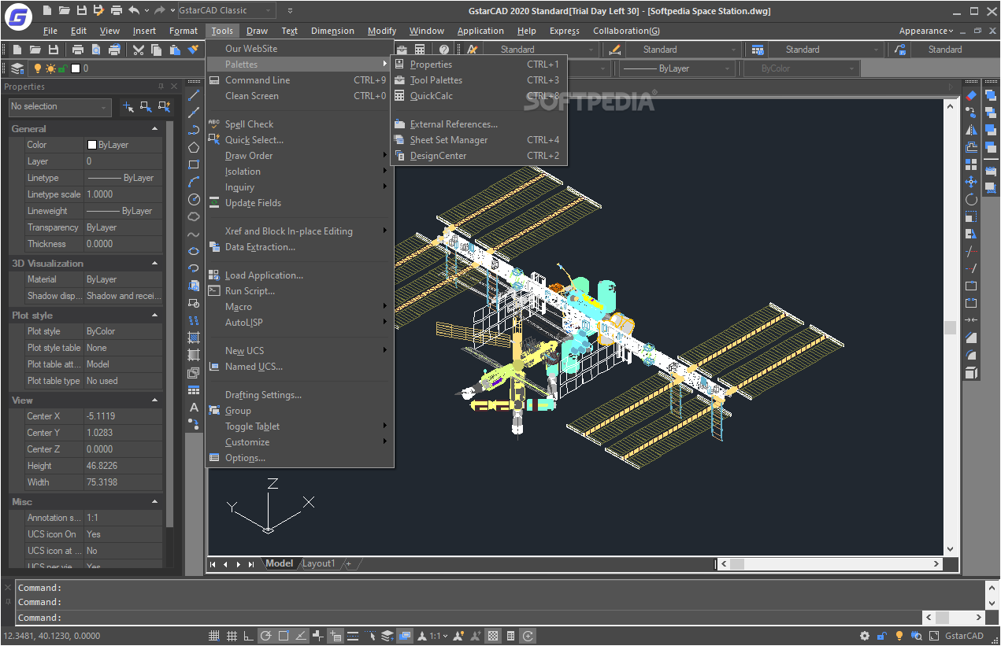Click the Offset tool icon
1001x646 pixels.
click(971, 147)
